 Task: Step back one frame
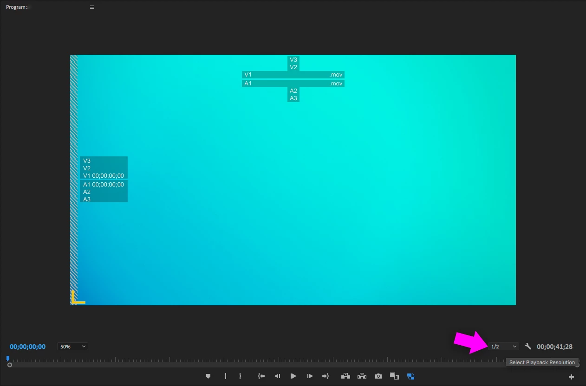(x=277, y=376)
